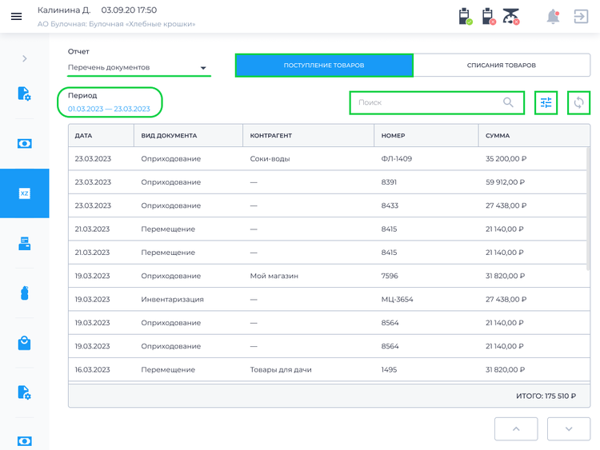Click the fiscal device icon with green check
The image size is (600, 450).
click(x=466, y=17)
